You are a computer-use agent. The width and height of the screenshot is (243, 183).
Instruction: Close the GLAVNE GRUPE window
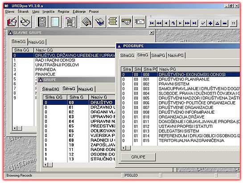[x=152, y=33]
